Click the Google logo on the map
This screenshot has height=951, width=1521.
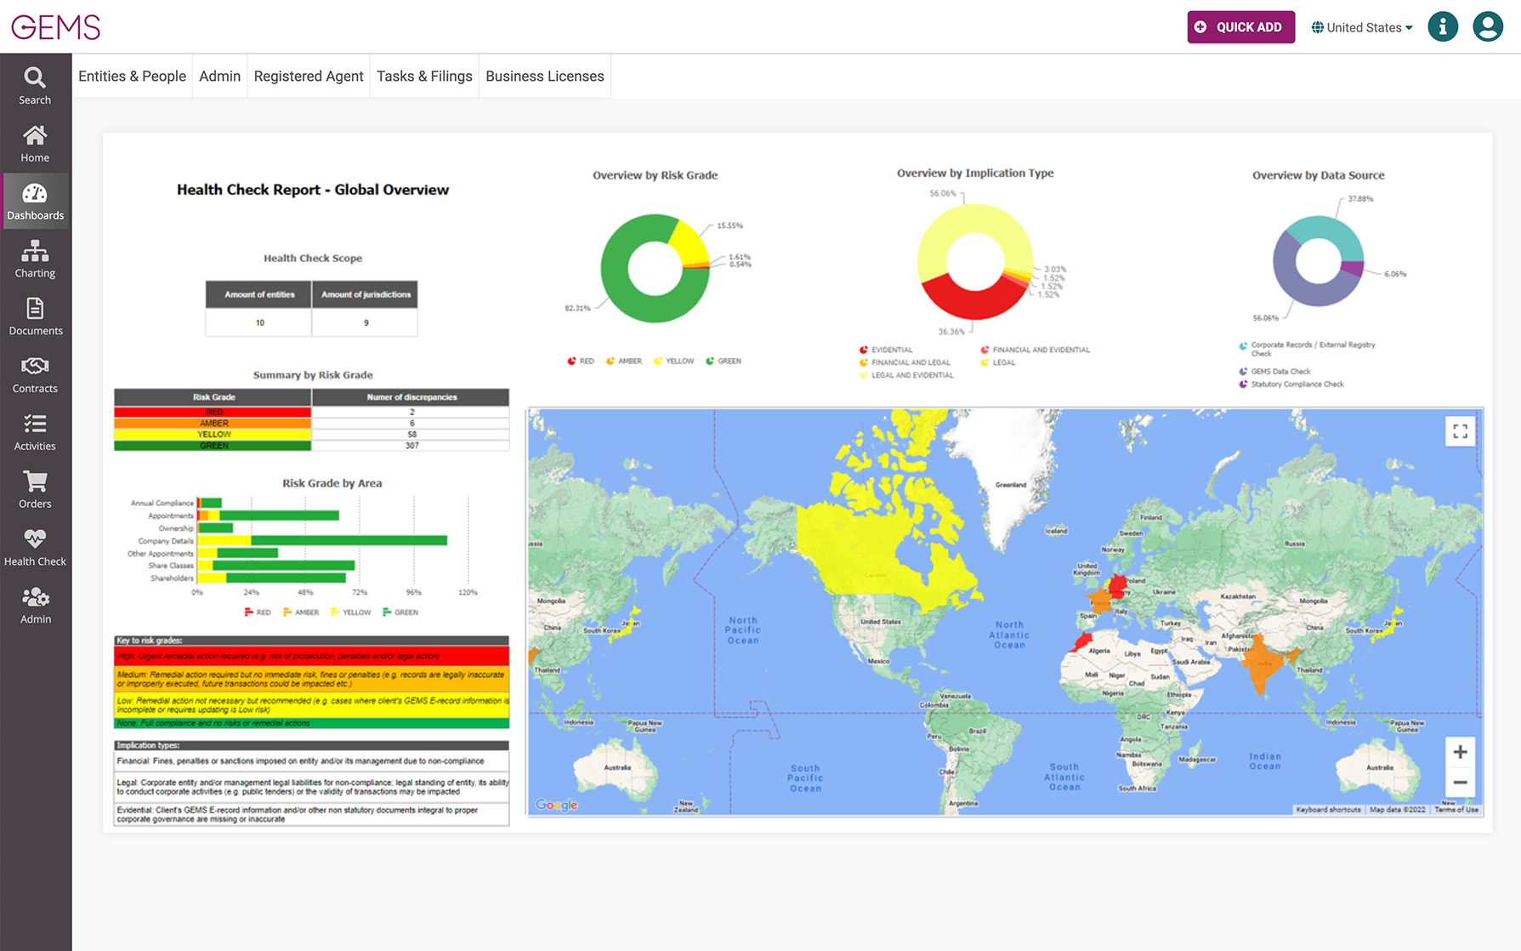click(x=557, y=805)
